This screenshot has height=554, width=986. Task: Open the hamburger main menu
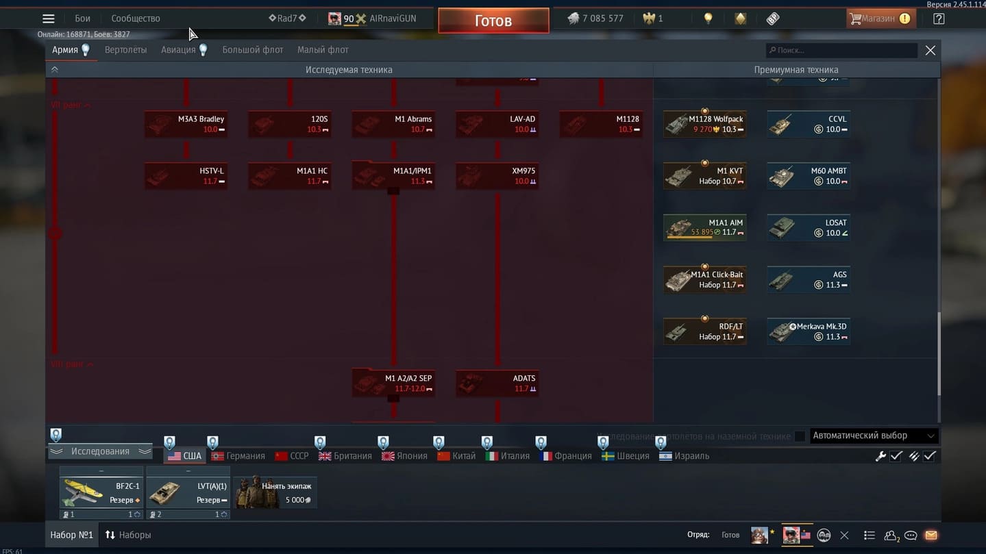pyautogui.click(x=48, y=18)
